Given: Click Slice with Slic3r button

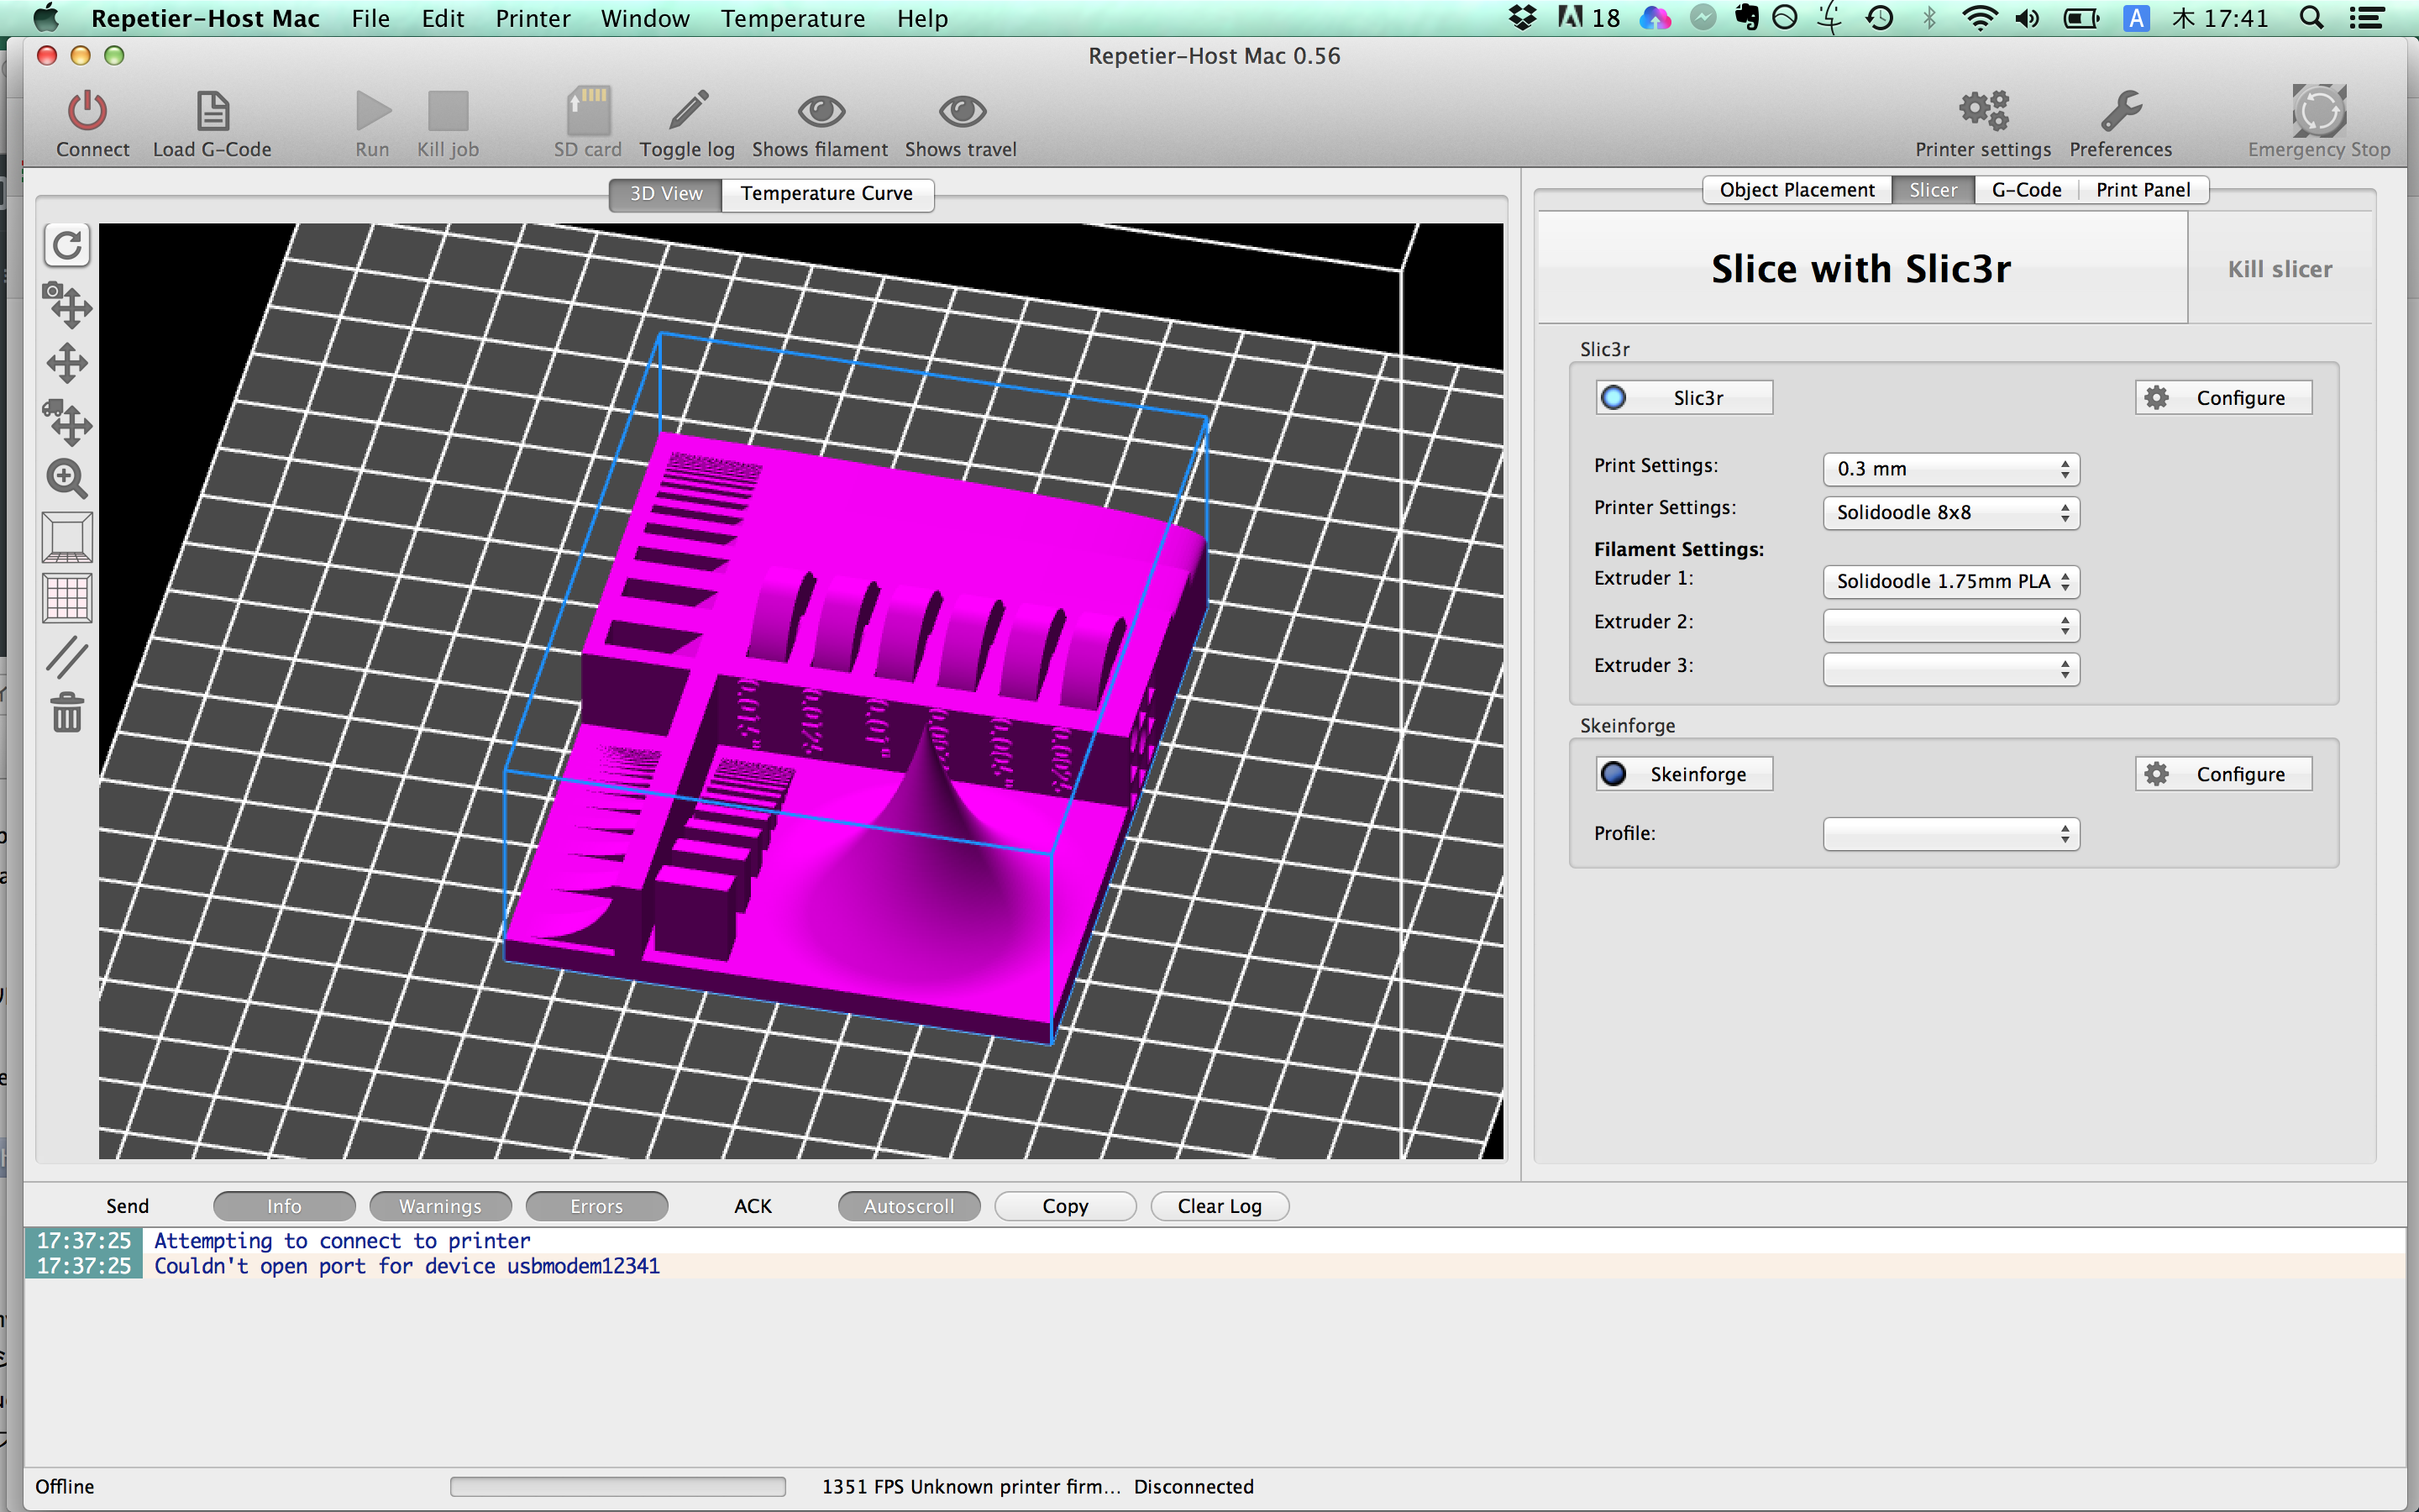Looking at the screenshot, I should [x=1861, y=268].
